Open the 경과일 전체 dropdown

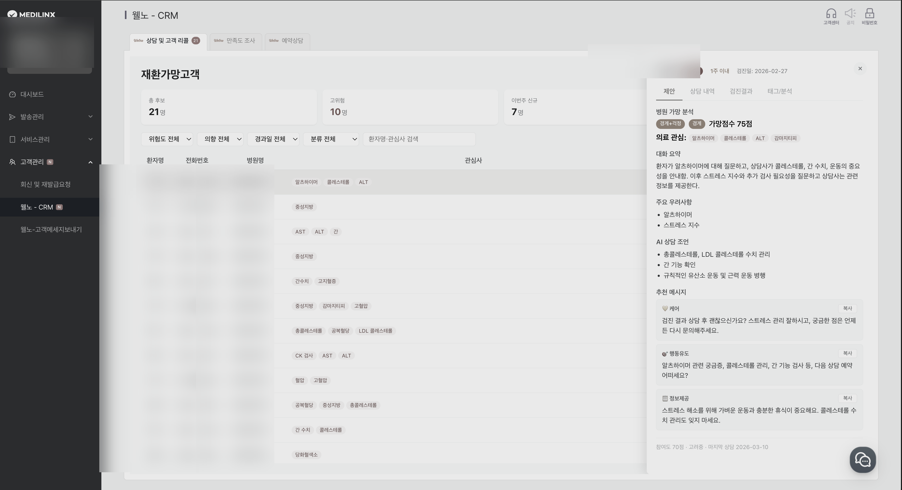click(273, 139)
